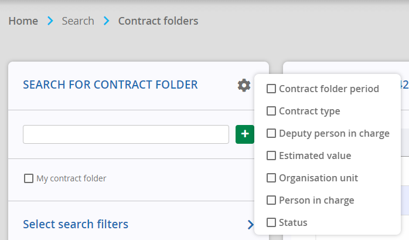Enable Organisation unit filter checkbox
409x240 pixels.
[271, 178]
